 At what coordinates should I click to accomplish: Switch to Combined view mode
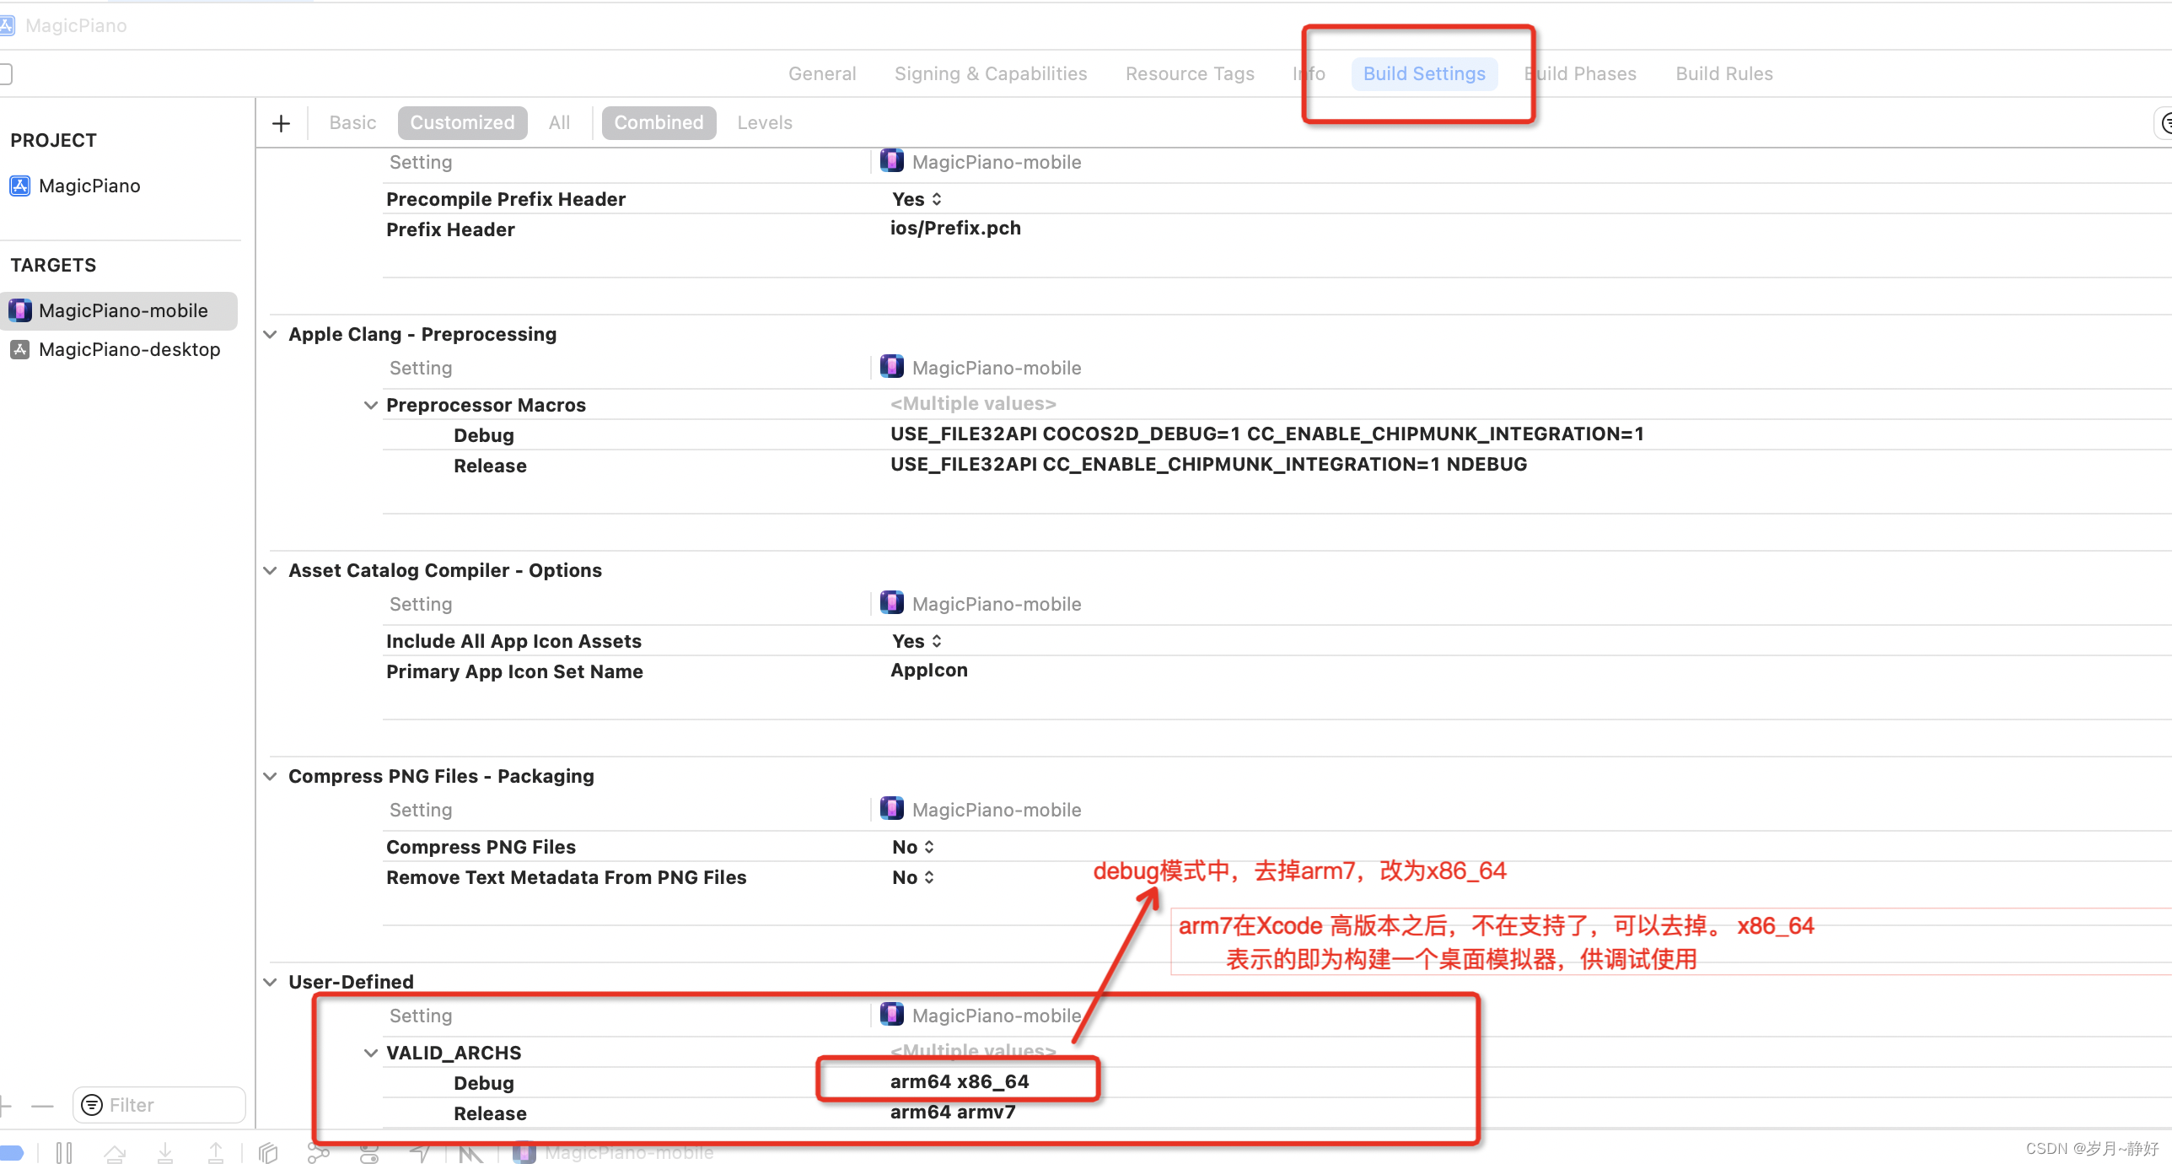point(659,123)
